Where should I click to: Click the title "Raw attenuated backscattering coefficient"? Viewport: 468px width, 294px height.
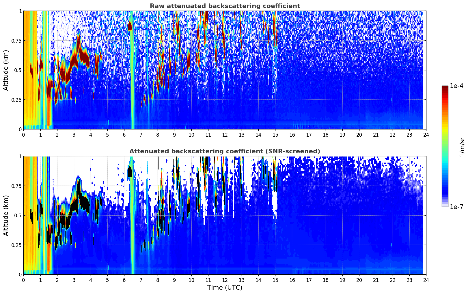click(x=225, y=6)
